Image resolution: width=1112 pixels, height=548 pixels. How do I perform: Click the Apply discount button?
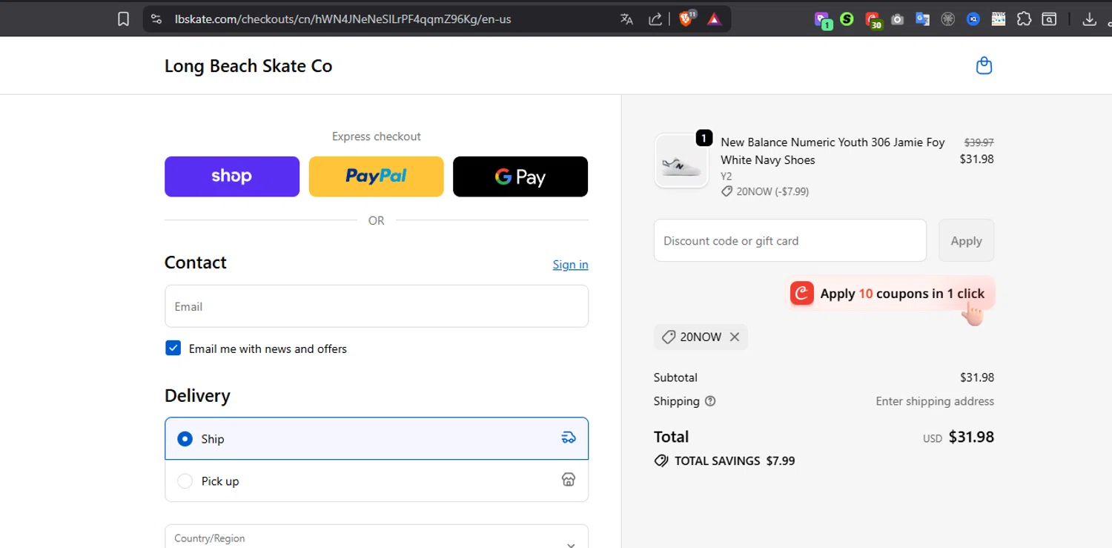tap(966, 240)
